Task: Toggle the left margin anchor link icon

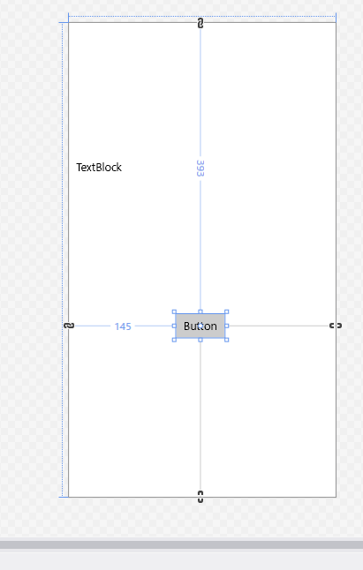Action: 69,326
